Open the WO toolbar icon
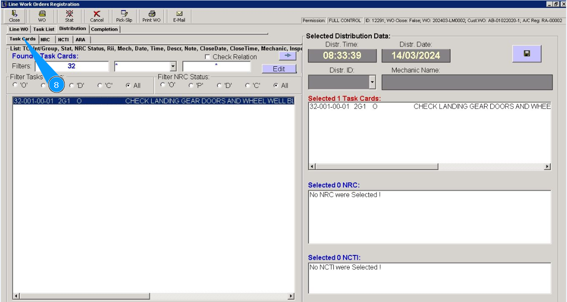The height and width of the screenshot is (302, 567). (42, 16)
